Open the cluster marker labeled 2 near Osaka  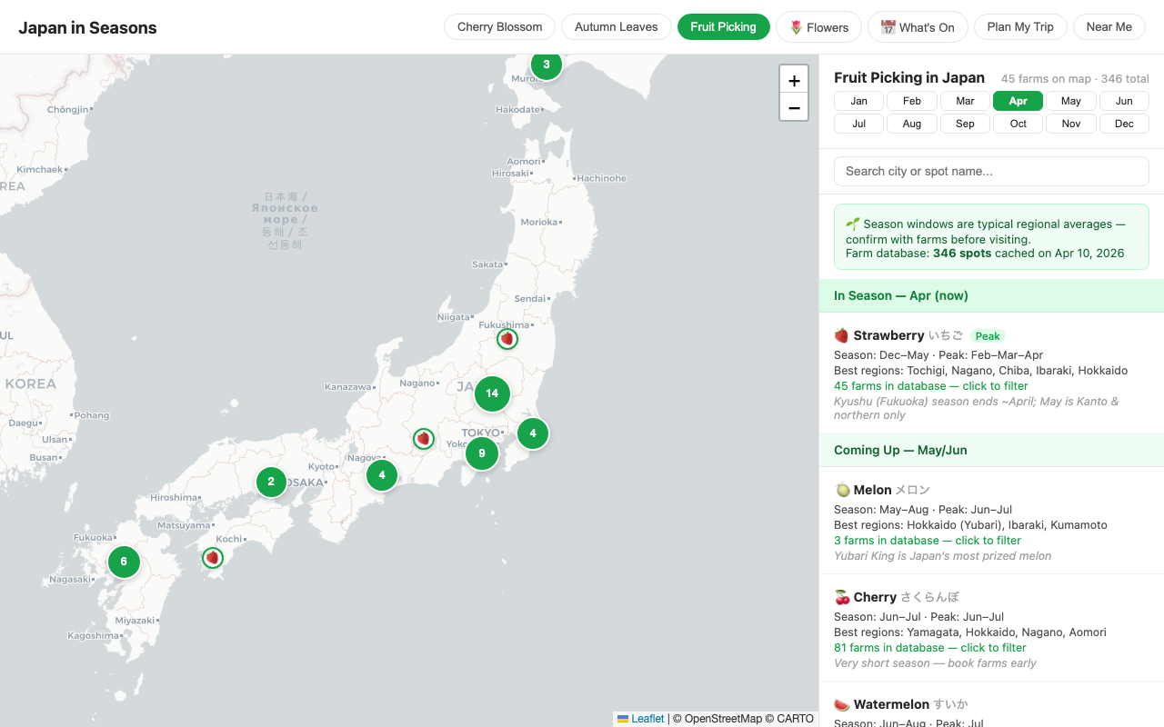click(271, 482)
